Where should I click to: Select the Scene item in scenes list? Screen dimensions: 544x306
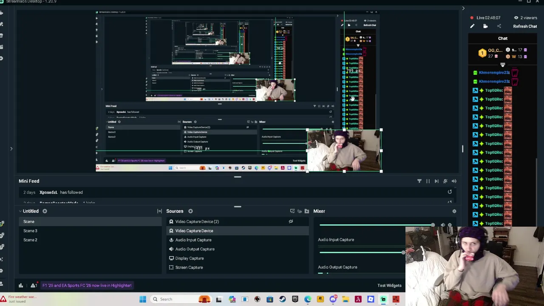[x=90, y=221]
